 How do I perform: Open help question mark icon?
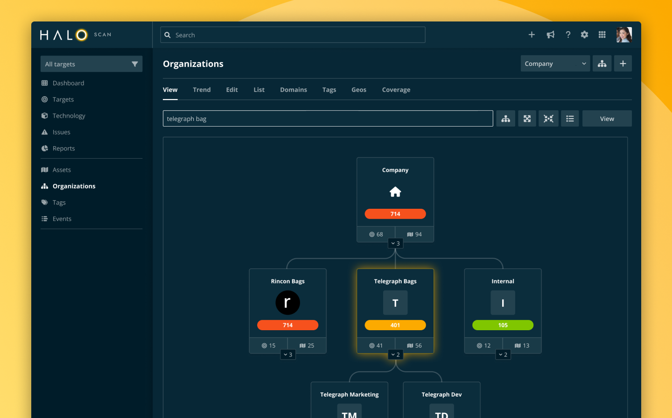tap(568, 35)
